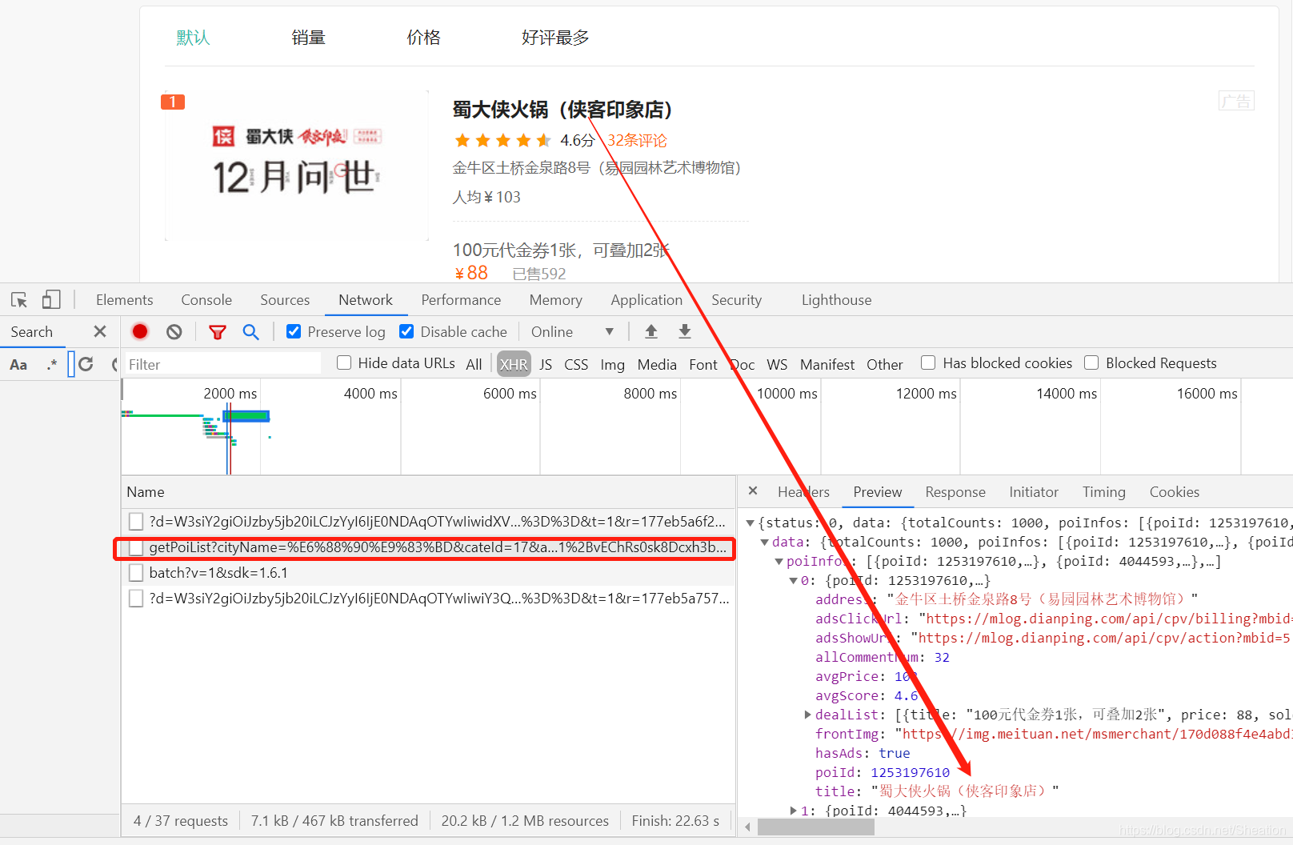The height and width of the screenshot is (845, 1293).
Task: Open the Headers tab of the request
Action: [803, 492]
